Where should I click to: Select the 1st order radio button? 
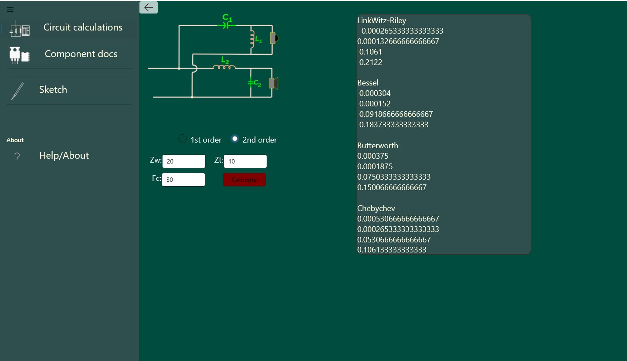point(182,139)
